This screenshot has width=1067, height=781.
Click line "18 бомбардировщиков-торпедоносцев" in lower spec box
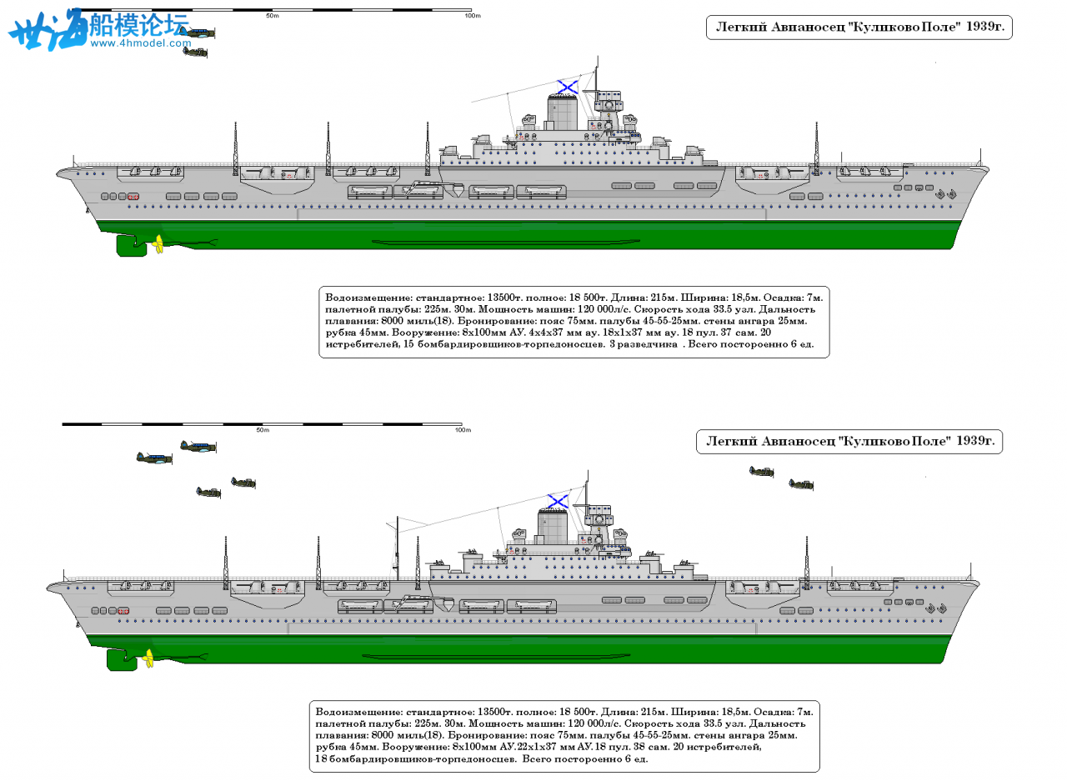pyautogui.click(x=482, y=759)
